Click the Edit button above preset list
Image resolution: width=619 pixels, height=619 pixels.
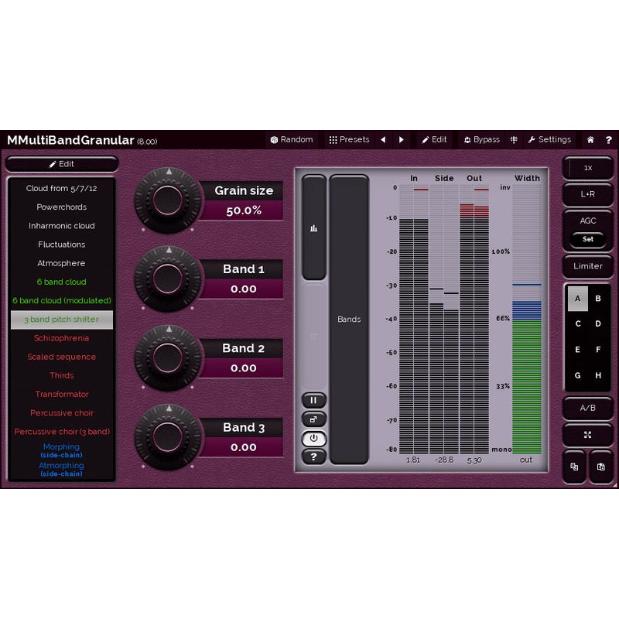tap(62, 164)
